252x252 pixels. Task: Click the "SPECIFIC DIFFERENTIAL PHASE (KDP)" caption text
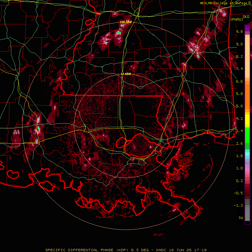click(88, 250)
